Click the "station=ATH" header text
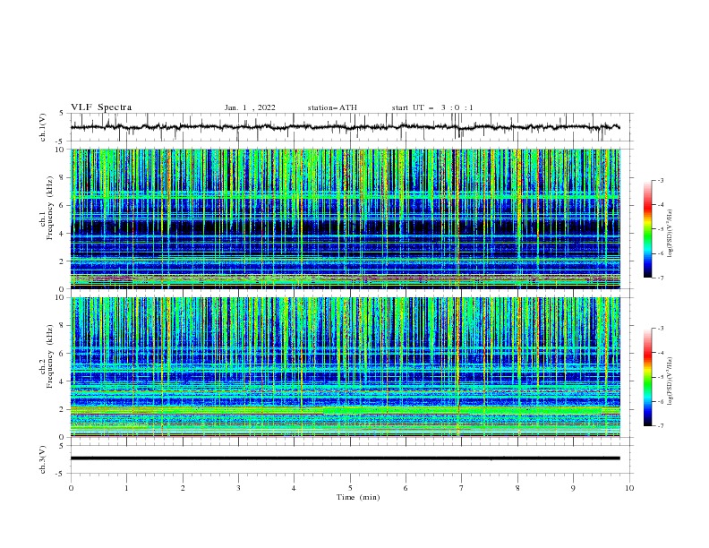The image size is (709, 548). pos(332,107)
